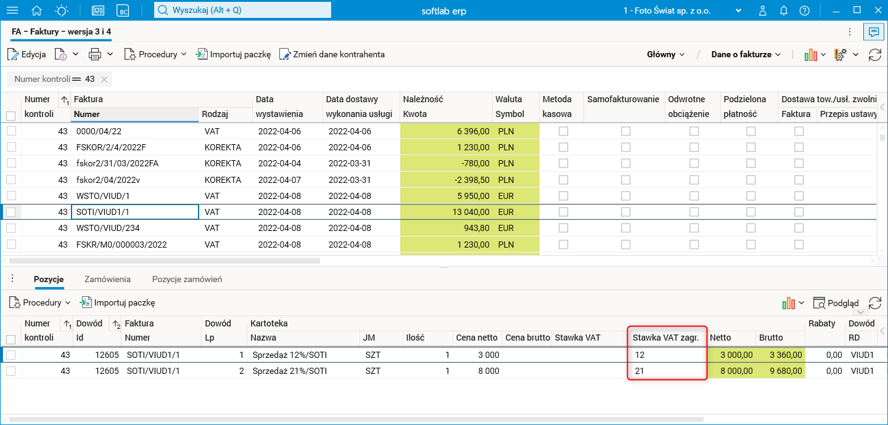Click the printer icon in toolbar

[x=94, y=54]
